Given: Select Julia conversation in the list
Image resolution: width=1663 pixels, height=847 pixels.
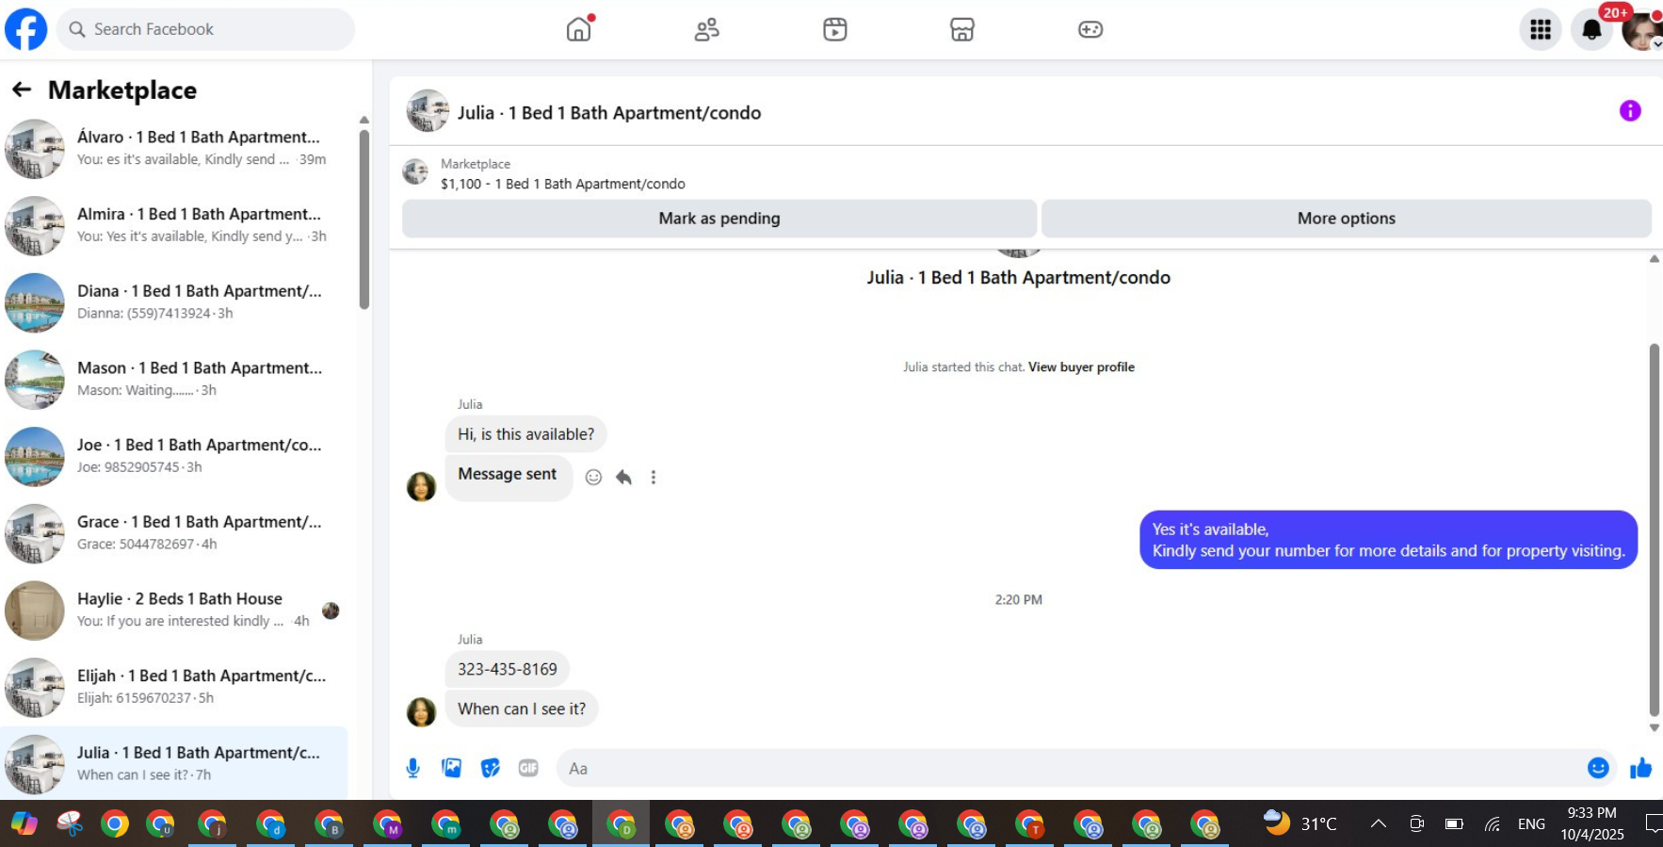Looking at the screenshot, I should point(175,764).
